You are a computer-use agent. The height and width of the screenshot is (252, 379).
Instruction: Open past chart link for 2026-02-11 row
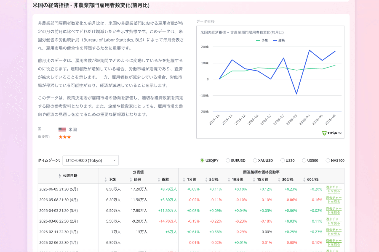(x=334, y=232)
